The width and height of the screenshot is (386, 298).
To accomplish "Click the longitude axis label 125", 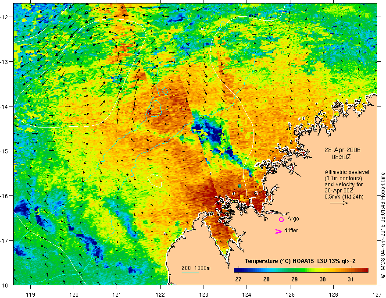I will [x=290, y=294].
